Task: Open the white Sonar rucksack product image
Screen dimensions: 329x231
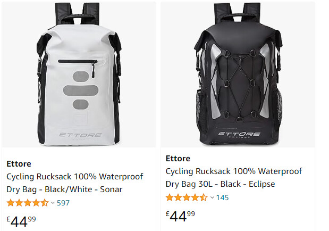Action: pyautogui.click(x=79, y=75)
